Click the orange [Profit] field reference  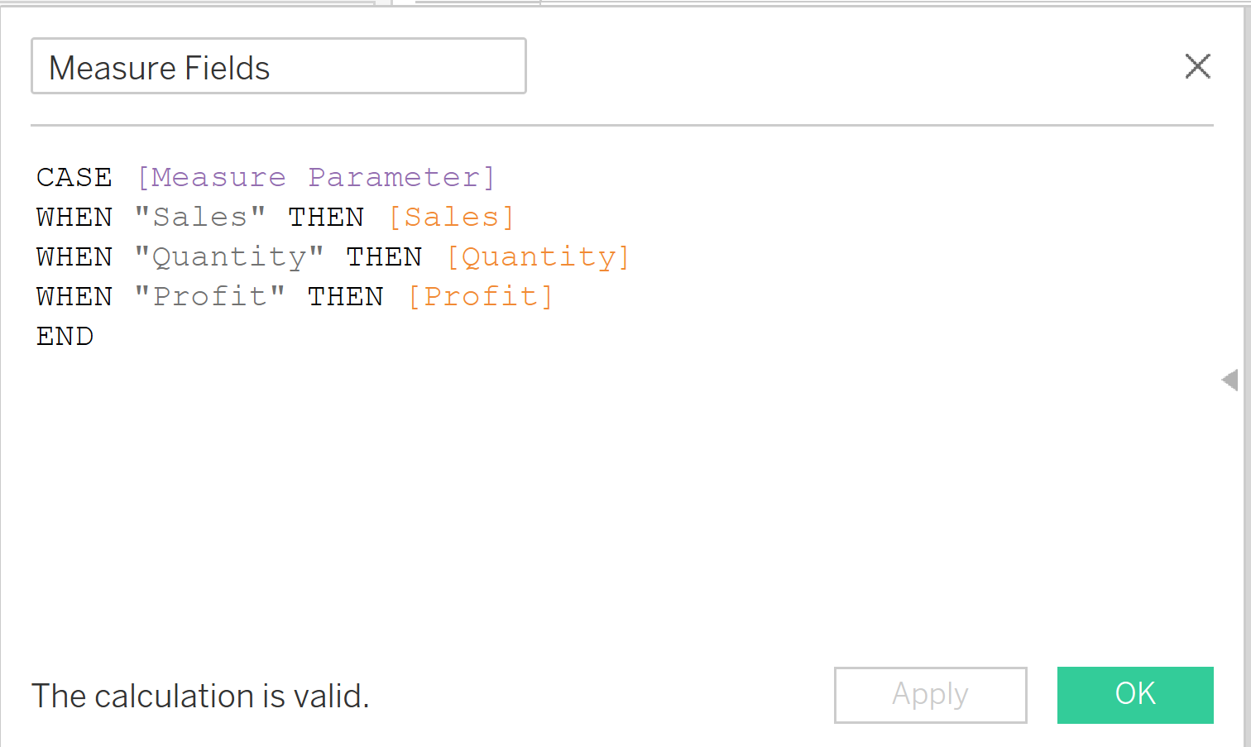coord(481,297)
